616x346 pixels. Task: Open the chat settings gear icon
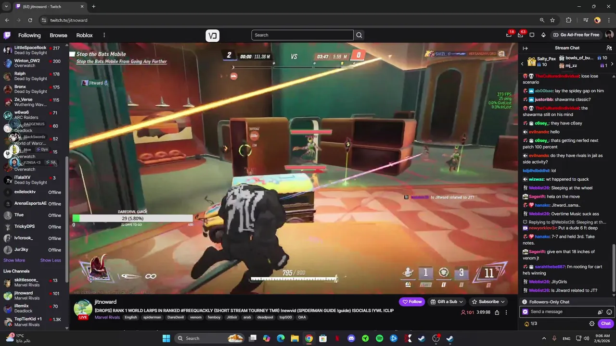point(592,323)
